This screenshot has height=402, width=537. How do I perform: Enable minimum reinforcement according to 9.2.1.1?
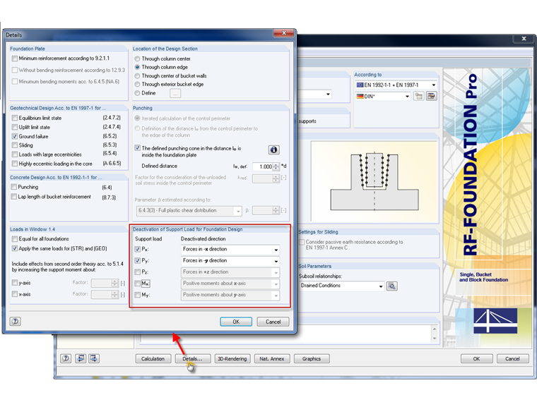pos(14,59)
